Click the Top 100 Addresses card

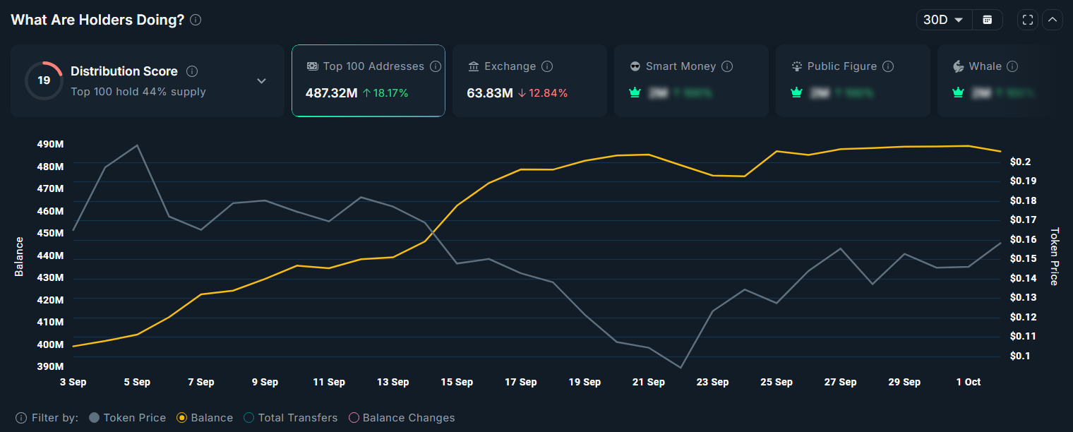pyautogui.click(x=368, y=80)
